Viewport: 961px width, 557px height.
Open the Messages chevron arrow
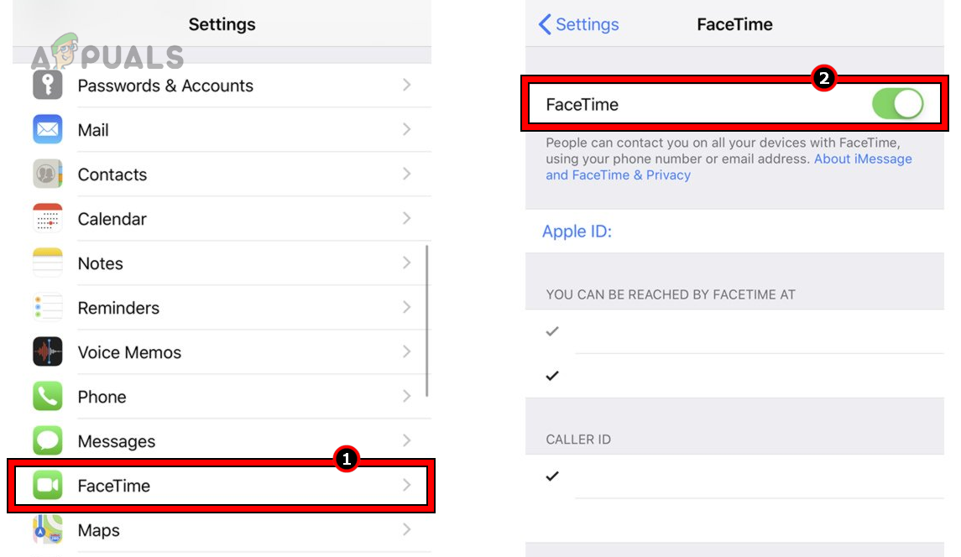point(408,440)
